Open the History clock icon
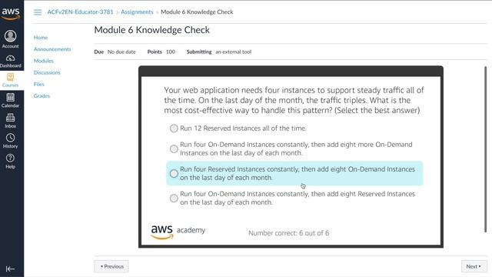492x277 pixels. tap(10, 138)
